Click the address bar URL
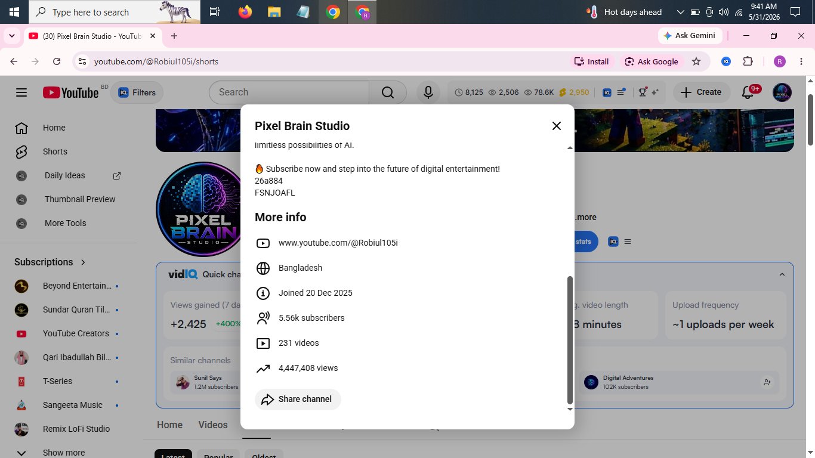 156,61
